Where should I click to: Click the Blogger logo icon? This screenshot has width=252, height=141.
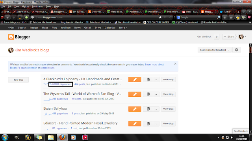pos(11,37)
